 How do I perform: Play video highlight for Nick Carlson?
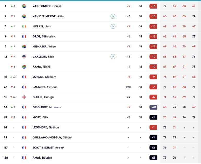(113, 57)
